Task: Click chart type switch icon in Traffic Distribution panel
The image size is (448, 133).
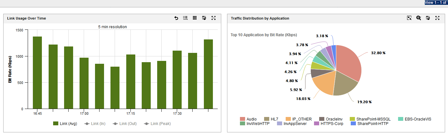Action: click(428, 18)
